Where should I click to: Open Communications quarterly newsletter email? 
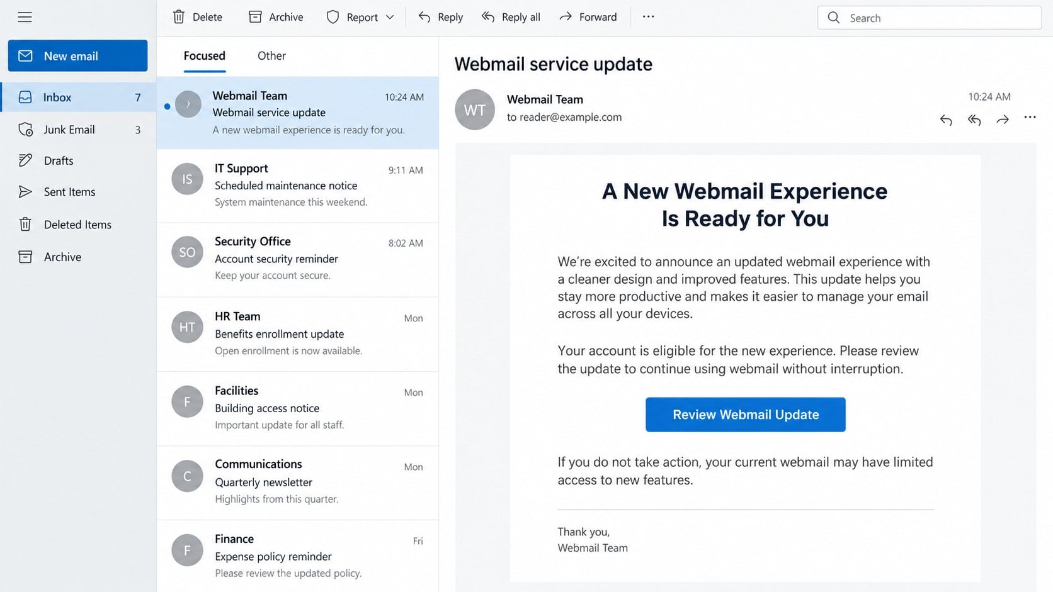pos(297,483)
